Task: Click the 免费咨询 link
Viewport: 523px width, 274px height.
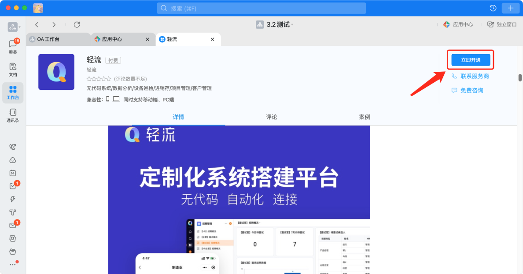Action: tap(467, 90)
